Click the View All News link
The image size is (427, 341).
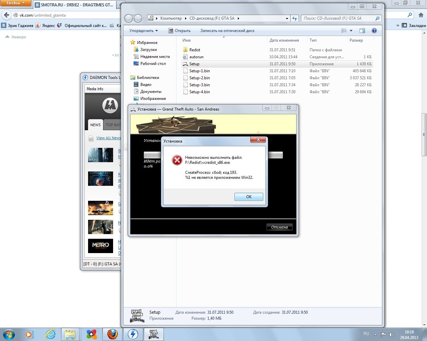[x=108, y=138]
